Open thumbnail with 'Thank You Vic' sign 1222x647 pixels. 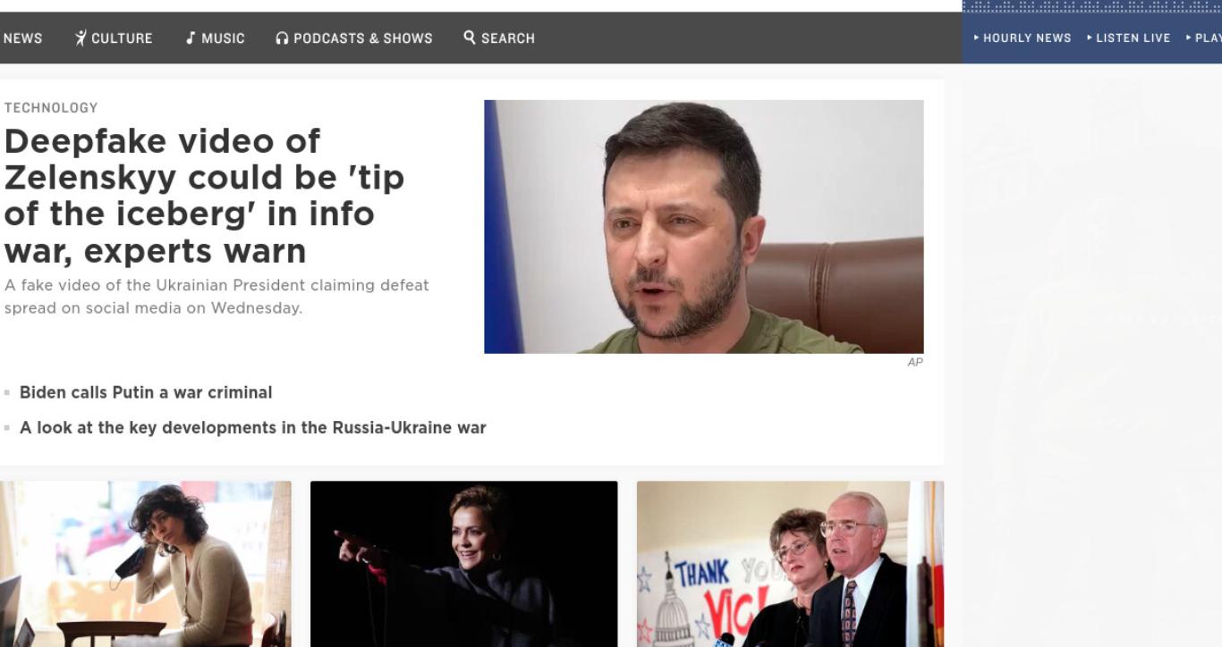pyautogui.click(x=790, y=564)
